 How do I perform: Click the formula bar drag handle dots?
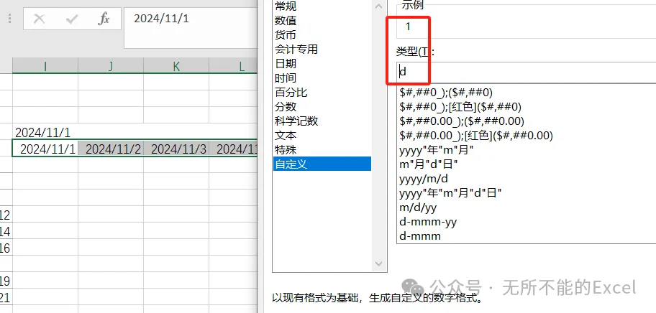pos(9,19)
